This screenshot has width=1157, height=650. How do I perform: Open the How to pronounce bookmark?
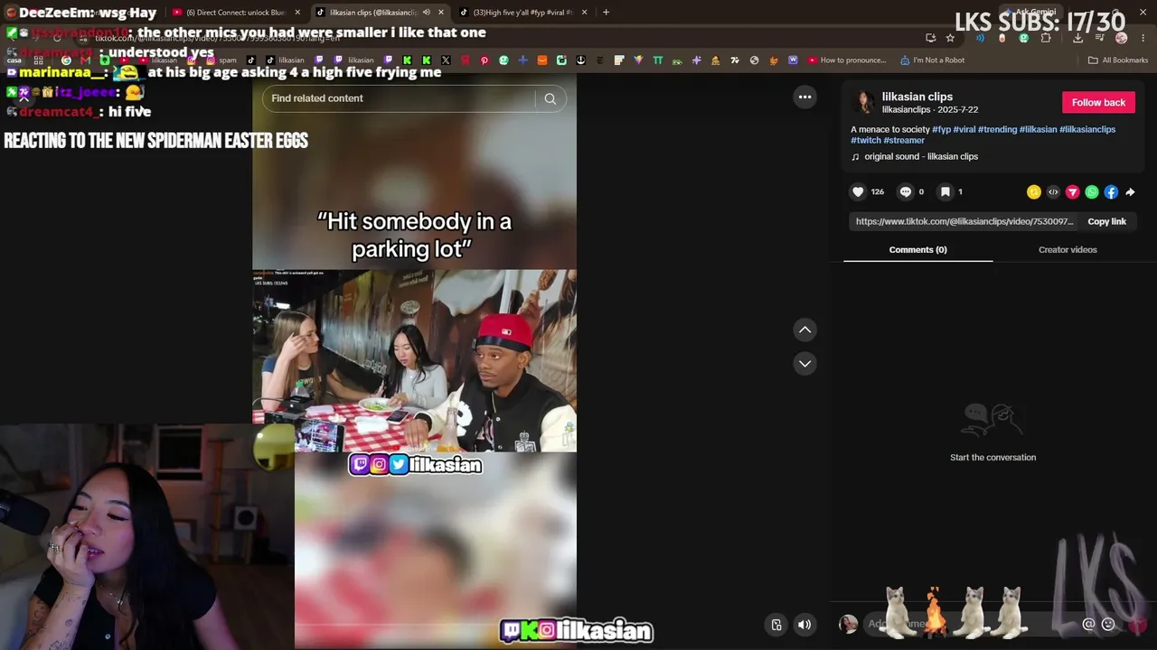click(847, 60)
